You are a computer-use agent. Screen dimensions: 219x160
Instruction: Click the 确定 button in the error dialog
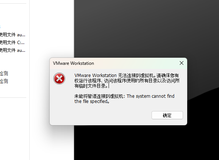tap(167, 115)
